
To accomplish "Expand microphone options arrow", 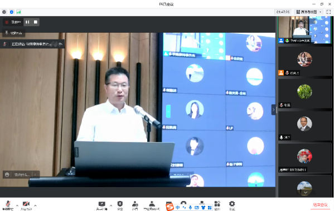I will (x=17, y=205).
